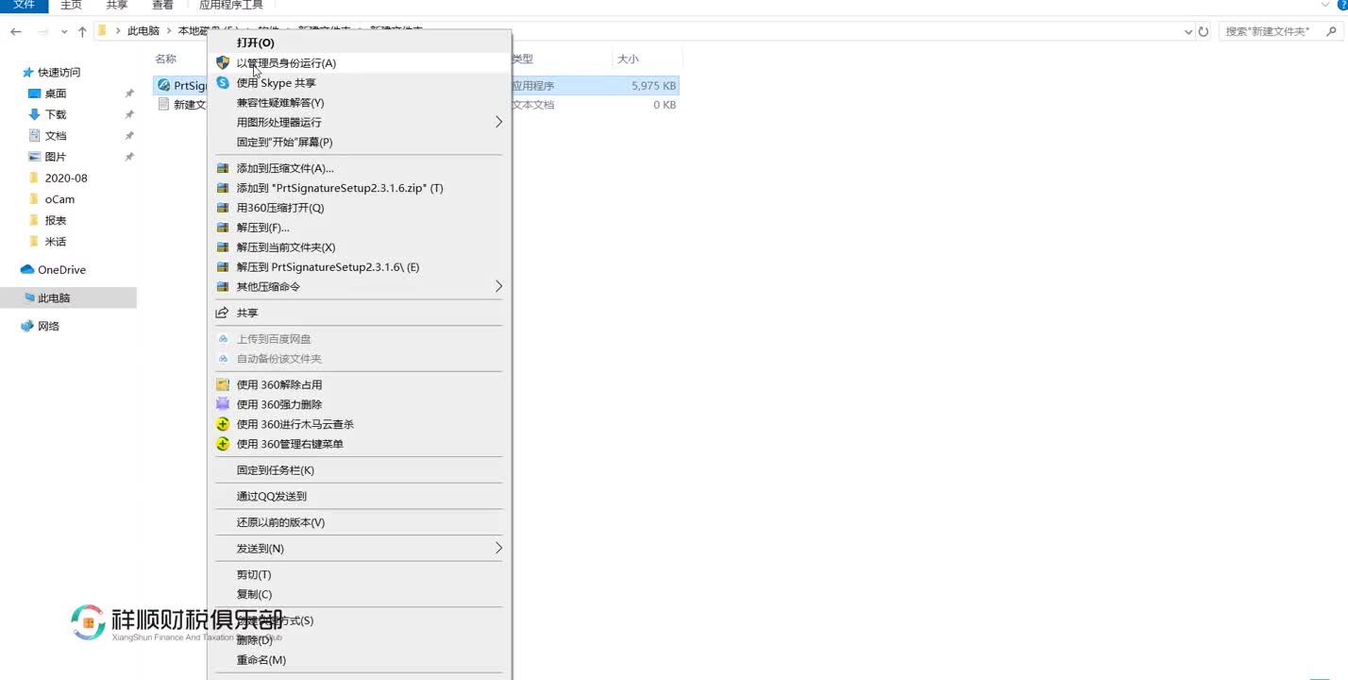1348x680 pixels.
Task: Click the 新建文本文档 file icon
Action: [x=164, y=105]
